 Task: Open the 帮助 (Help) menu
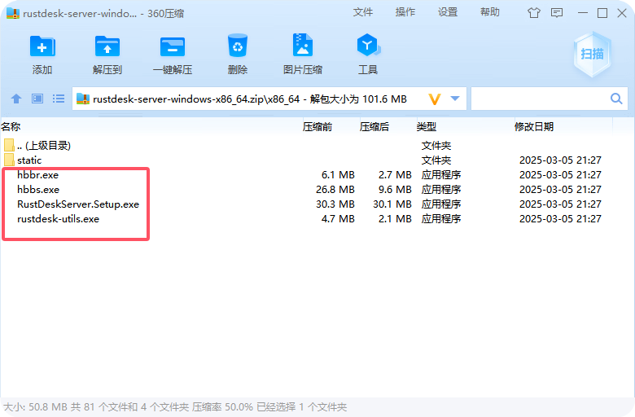pyautogui.click(x=490, y=12)
